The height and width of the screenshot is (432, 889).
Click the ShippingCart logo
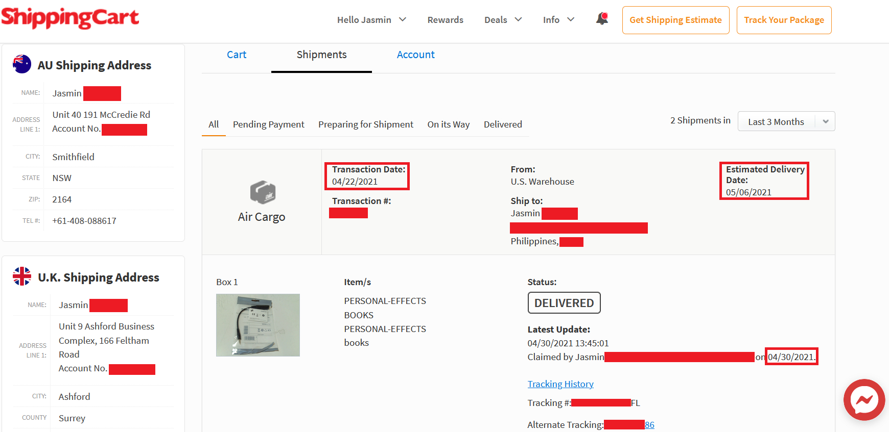pos(70,18)
